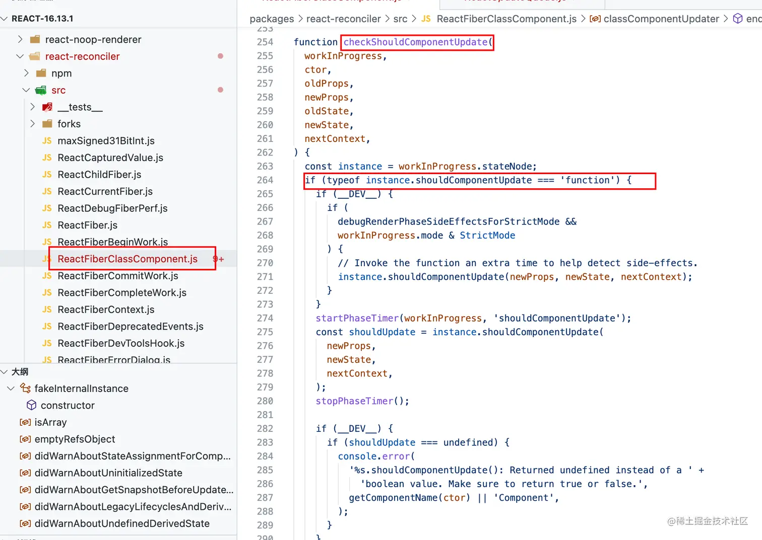Open ReactFiberDeprecatedEvents.js file
The image size is (762, 540).
[x=131, y=327]
